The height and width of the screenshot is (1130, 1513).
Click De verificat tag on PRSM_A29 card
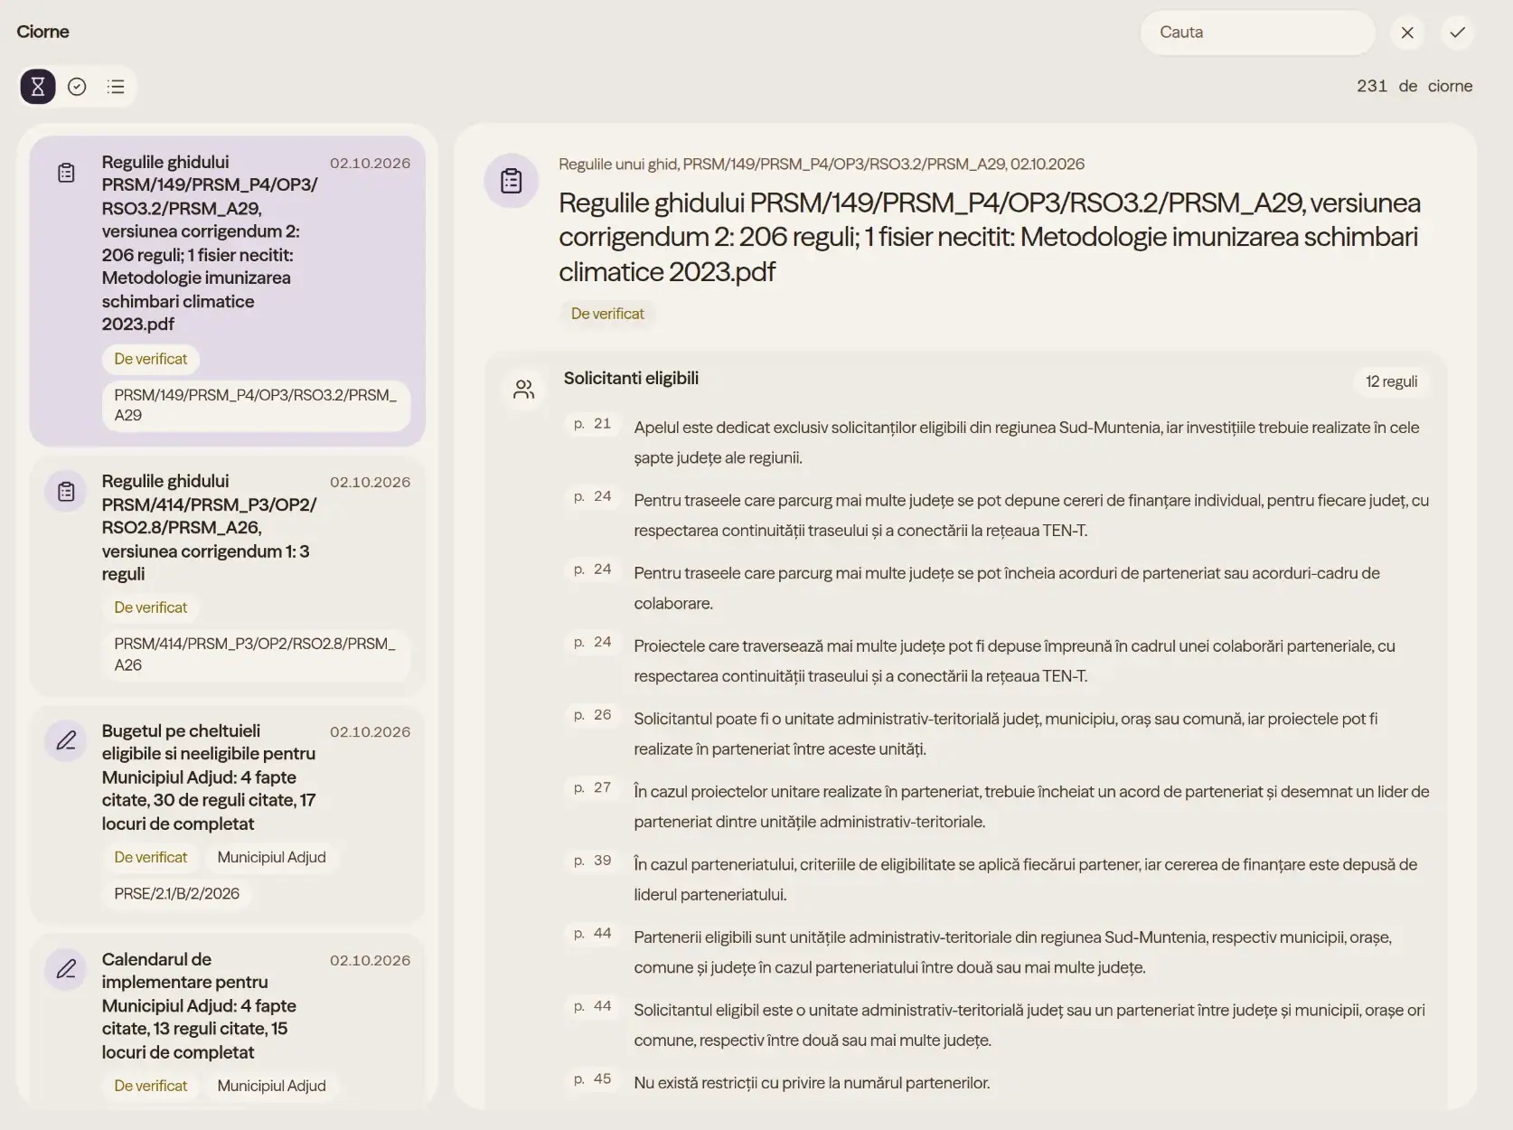pyautogui.click(x=150, y=359)
